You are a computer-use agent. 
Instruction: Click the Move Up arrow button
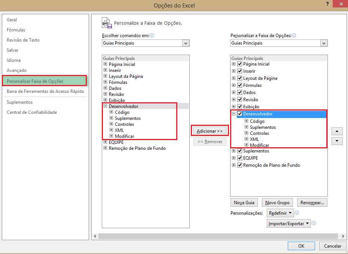coord(337,131)
